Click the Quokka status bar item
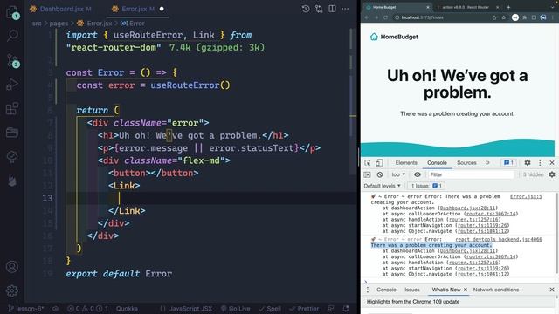Image resolution: width=559 pixels, height=314 pixels. 127,308
